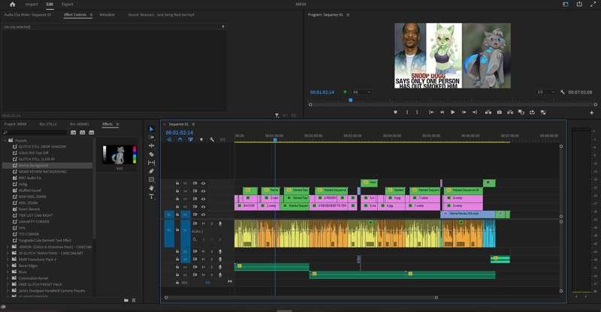The height and width of the screenshot is (312, 601).
Task: Click the Lift button
Action: (x=488, y=112)
